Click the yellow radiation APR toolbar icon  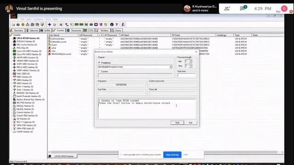[23, 24]
